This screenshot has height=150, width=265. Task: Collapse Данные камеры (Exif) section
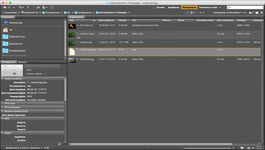tap(2, 111)
